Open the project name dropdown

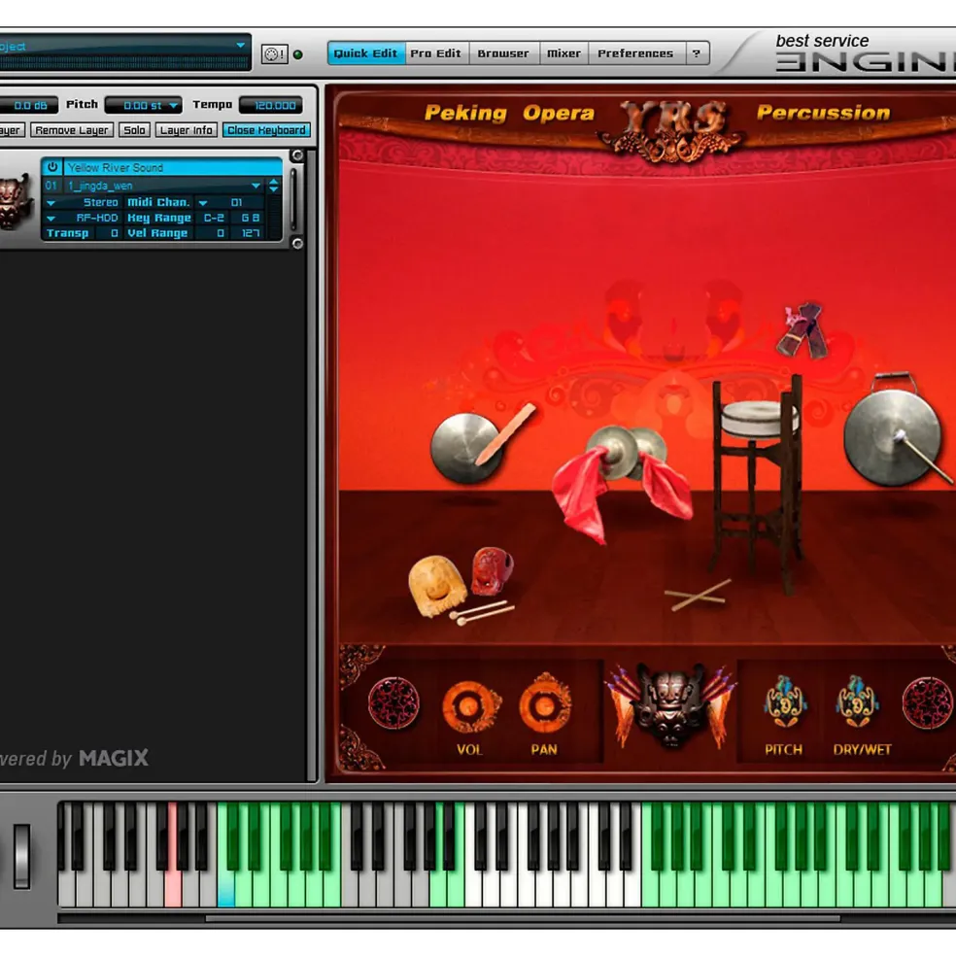tap(241, 46)
